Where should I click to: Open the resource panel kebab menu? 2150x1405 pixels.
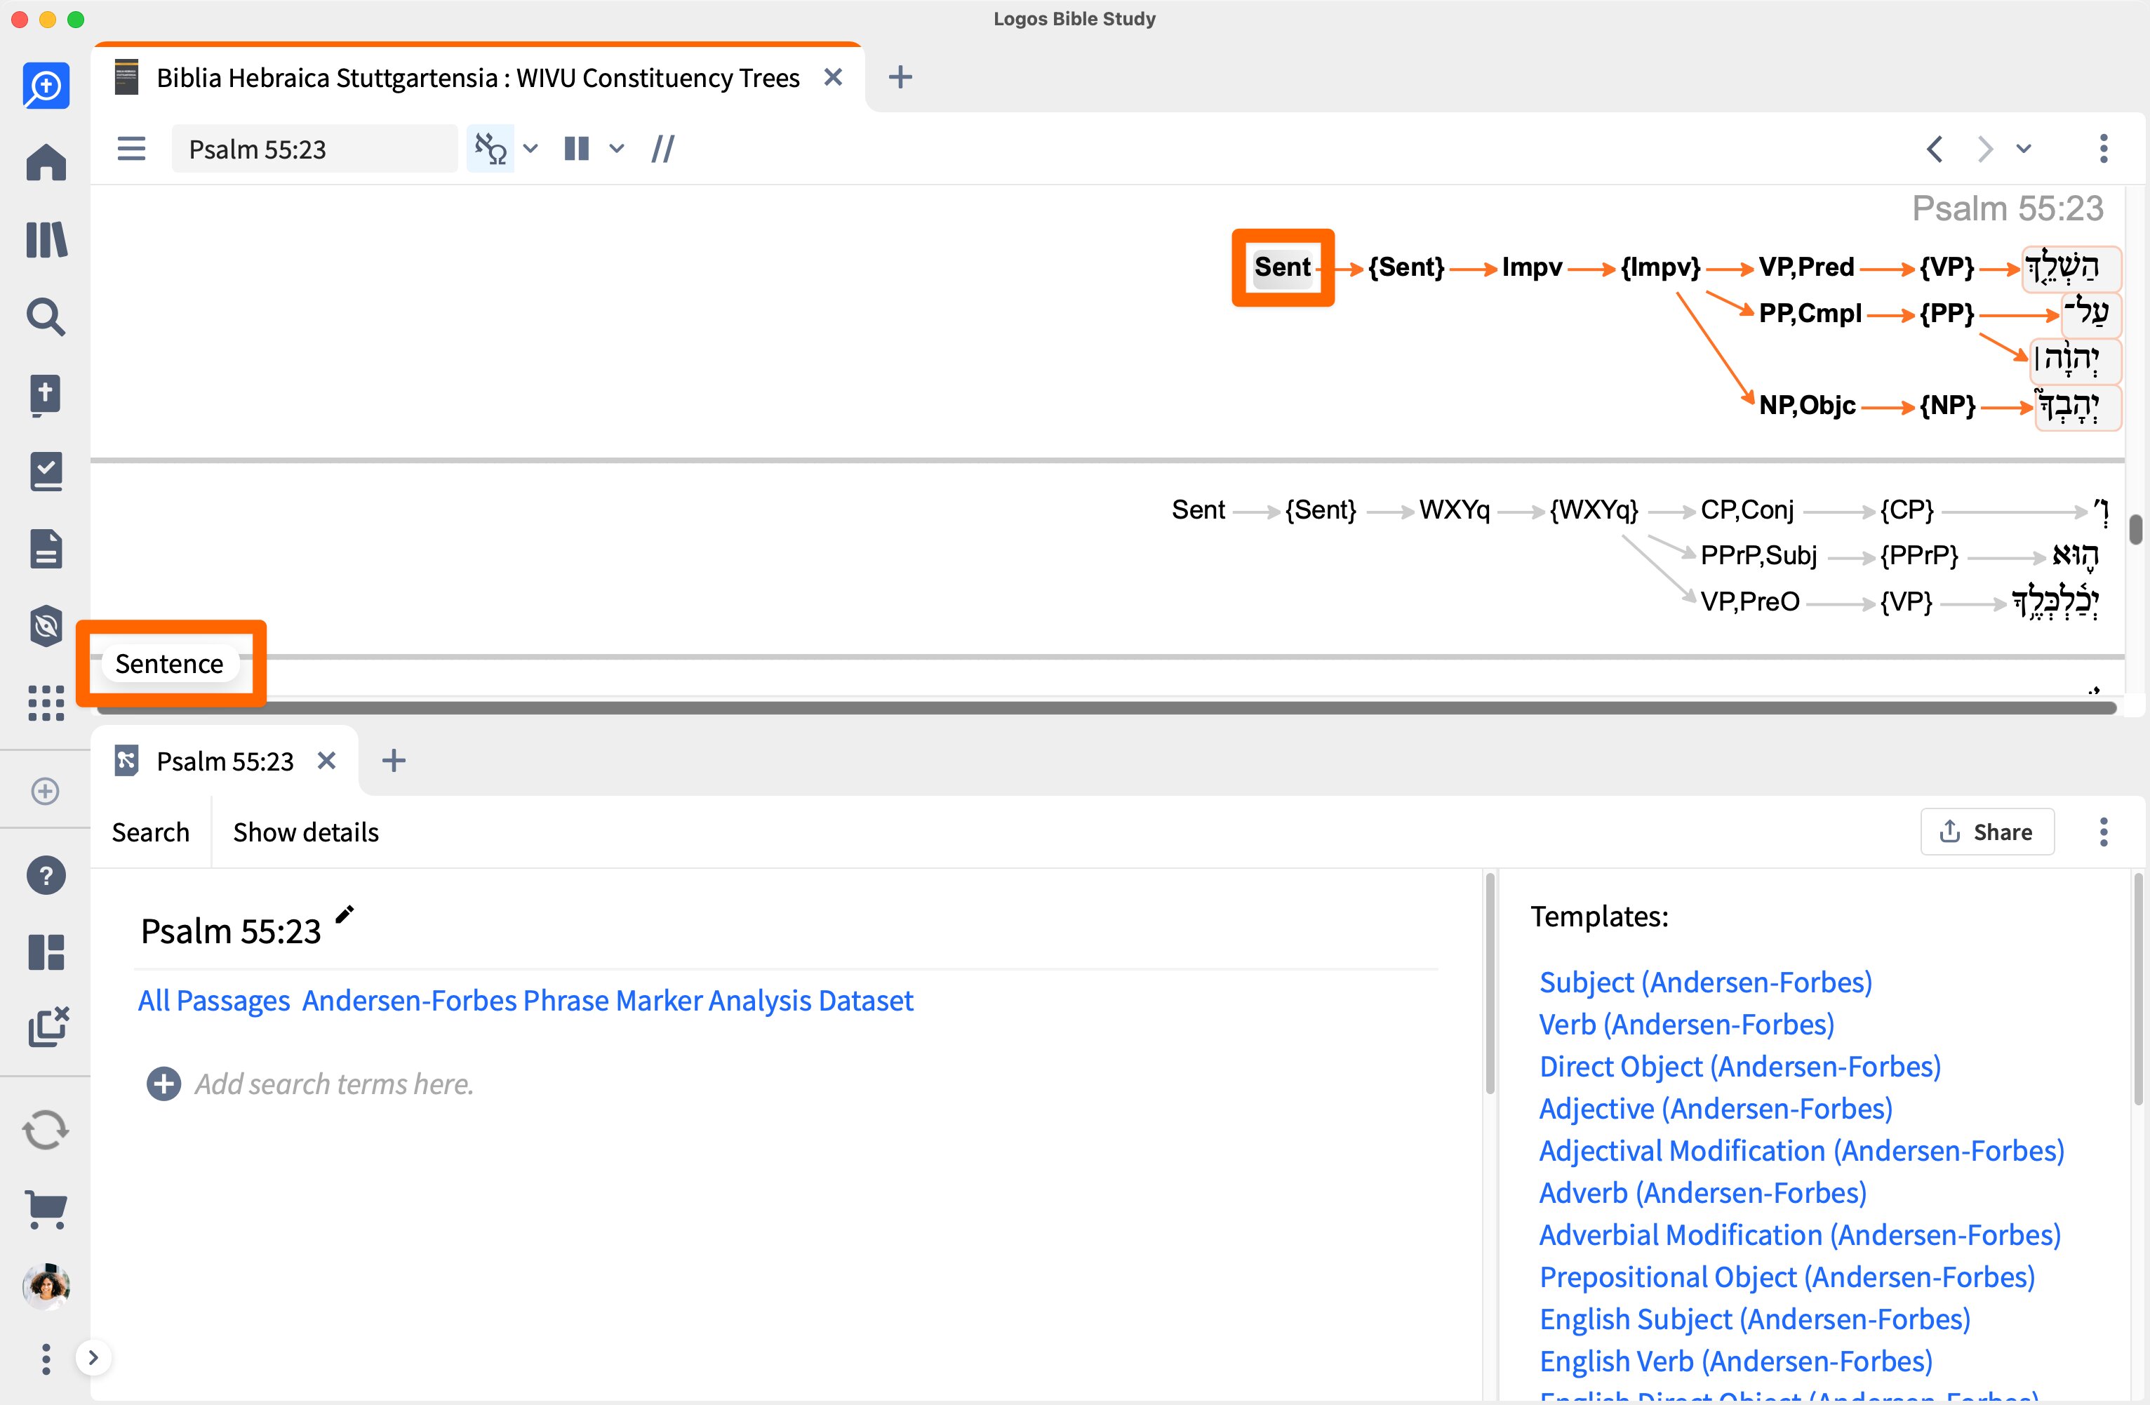(x=2103, y=148)
